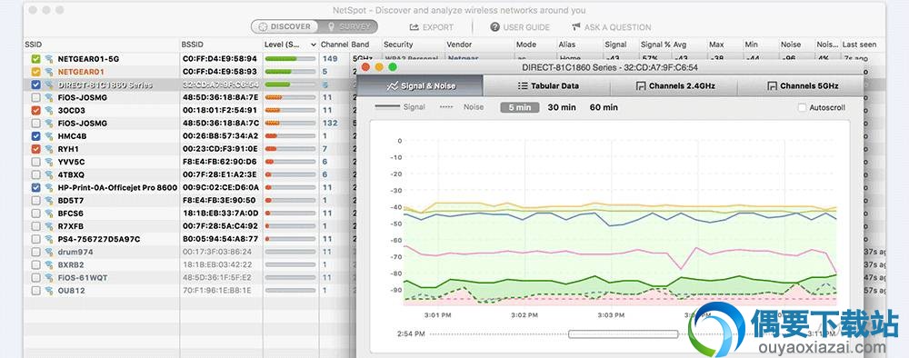909x358 pixels.
Task: Click the Signal column header
Action: tap(615, 44)
